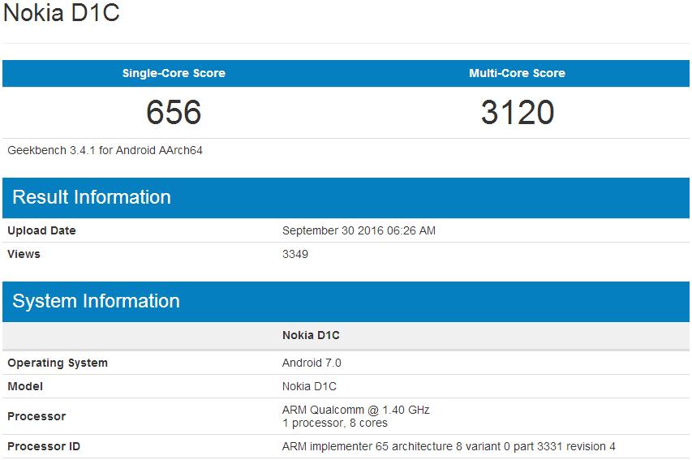
Task: Click the Model label
Action: point(25,387)
